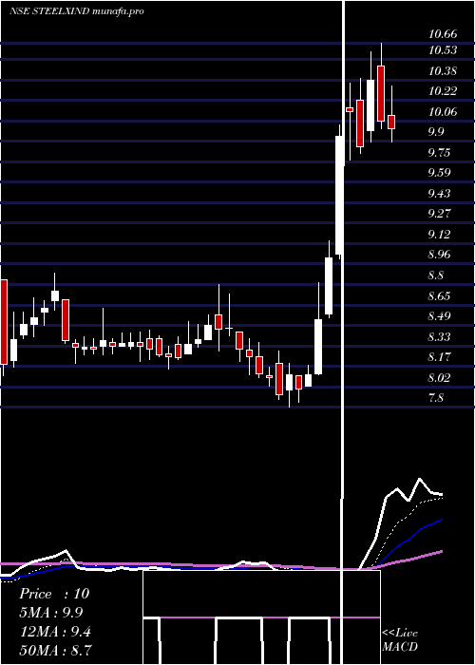Click the 8.96 price level label
This screenshot has height=665, width=475.
439,255
